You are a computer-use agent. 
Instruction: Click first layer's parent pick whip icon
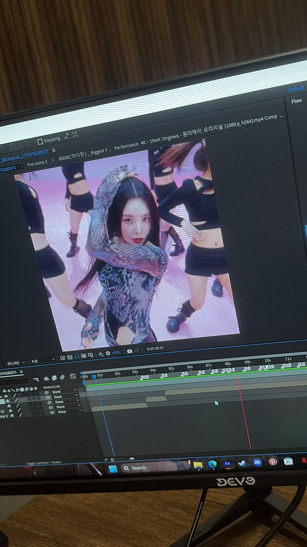pyautogui.click(x=46, y=392)
